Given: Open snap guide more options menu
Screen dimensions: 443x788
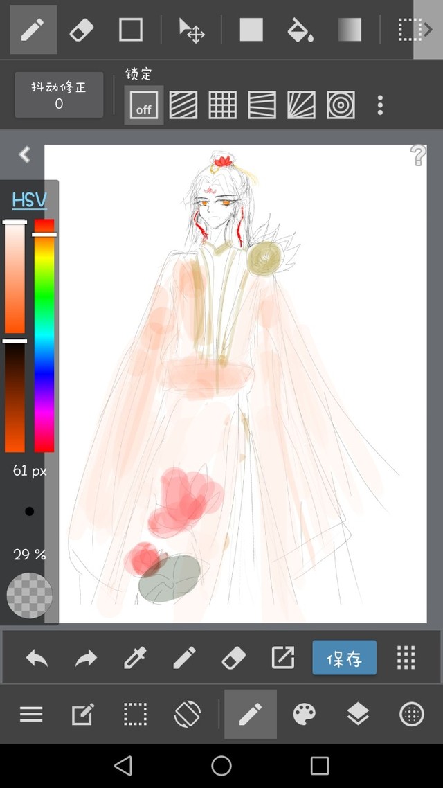Looking at the screenshot, I should 380,105.
